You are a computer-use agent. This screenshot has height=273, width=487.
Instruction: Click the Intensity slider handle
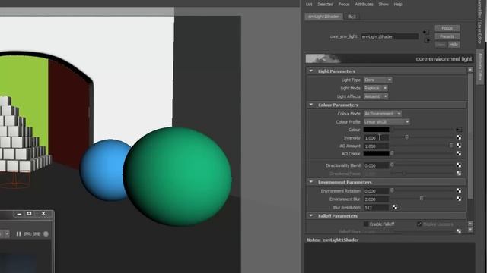[406, 136]
